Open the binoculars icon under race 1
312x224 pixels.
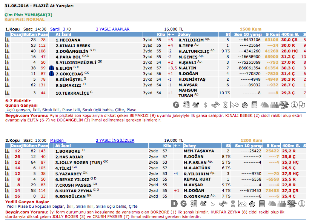pos(215,105)
